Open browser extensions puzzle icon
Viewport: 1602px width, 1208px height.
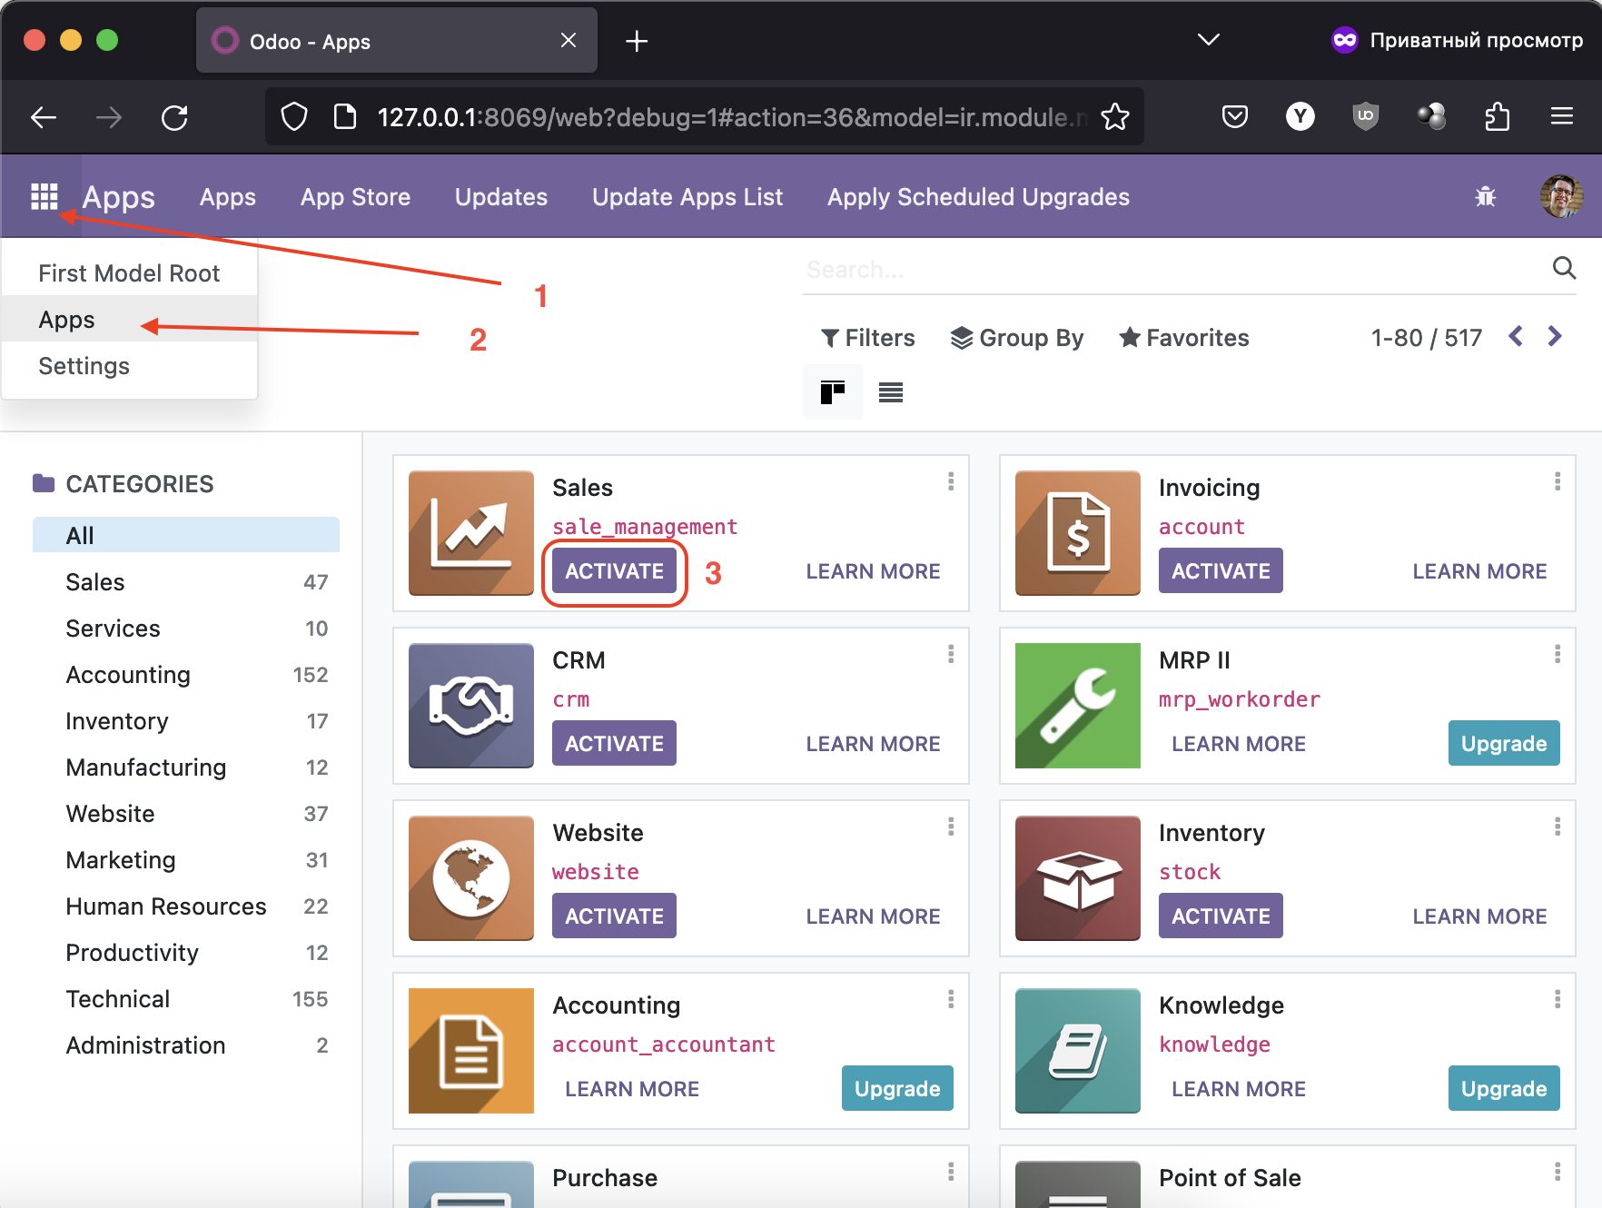1497,116
